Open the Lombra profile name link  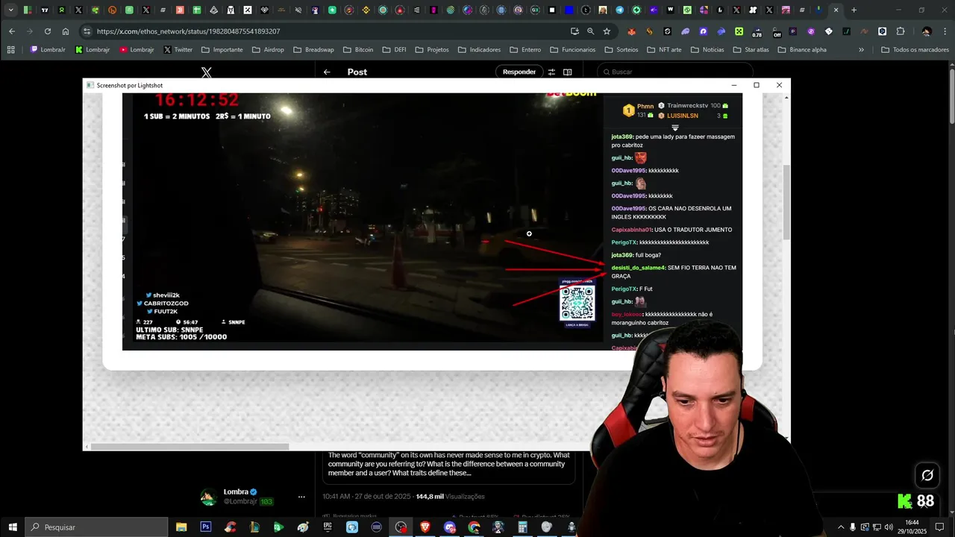pos(236,492)
